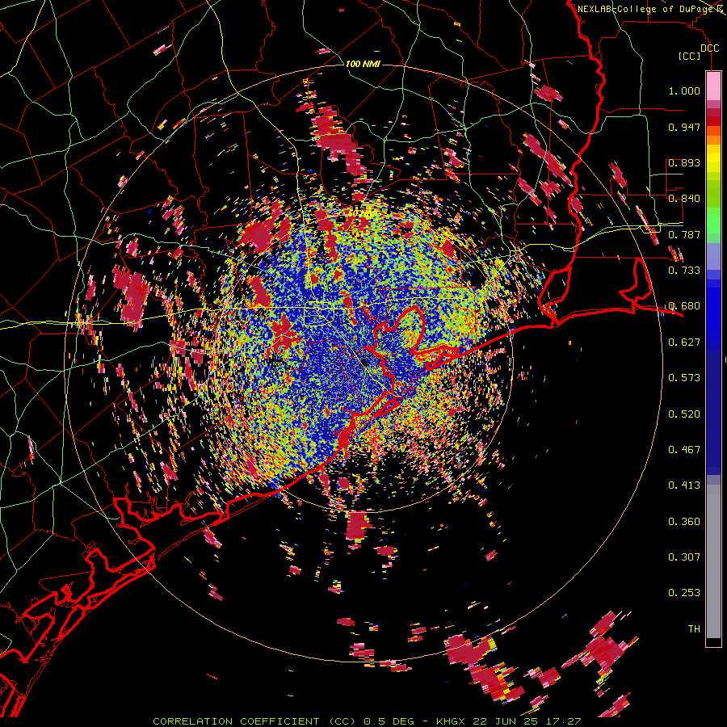This screenshot has height=727, width=727.
Task: Click the 0.573 legend value
Action: click(684, 378)
